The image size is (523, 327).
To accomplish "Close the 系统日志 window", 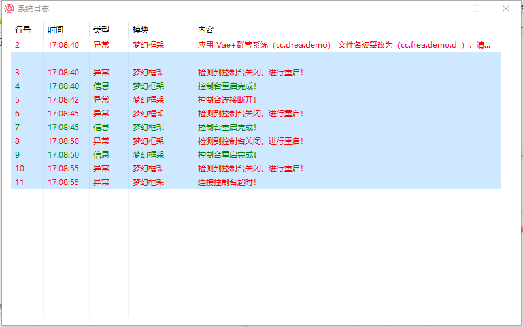I will tap(506, 9).
